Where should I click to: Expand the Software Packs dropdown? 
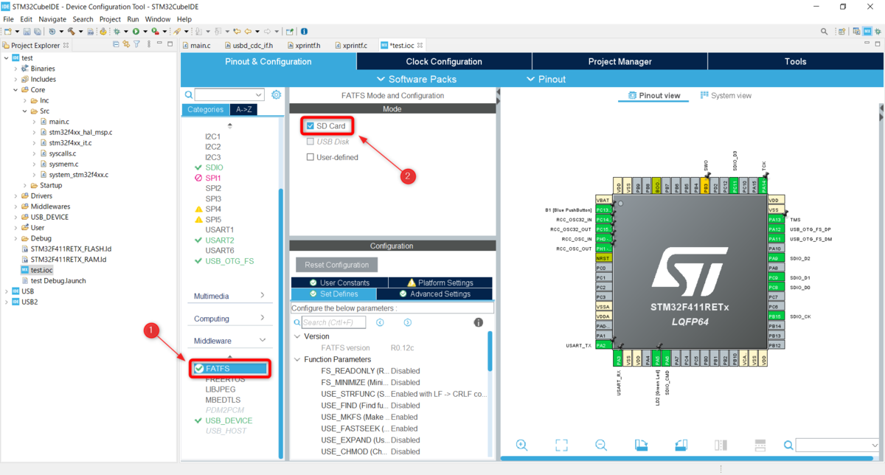click(x=416, y=79)
